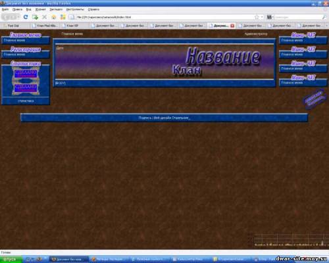Image resolution: width=329 pixels, height=263 pixels.
Task: Click the tilted purple sticker on right side
Action: (x=315, y=99)
